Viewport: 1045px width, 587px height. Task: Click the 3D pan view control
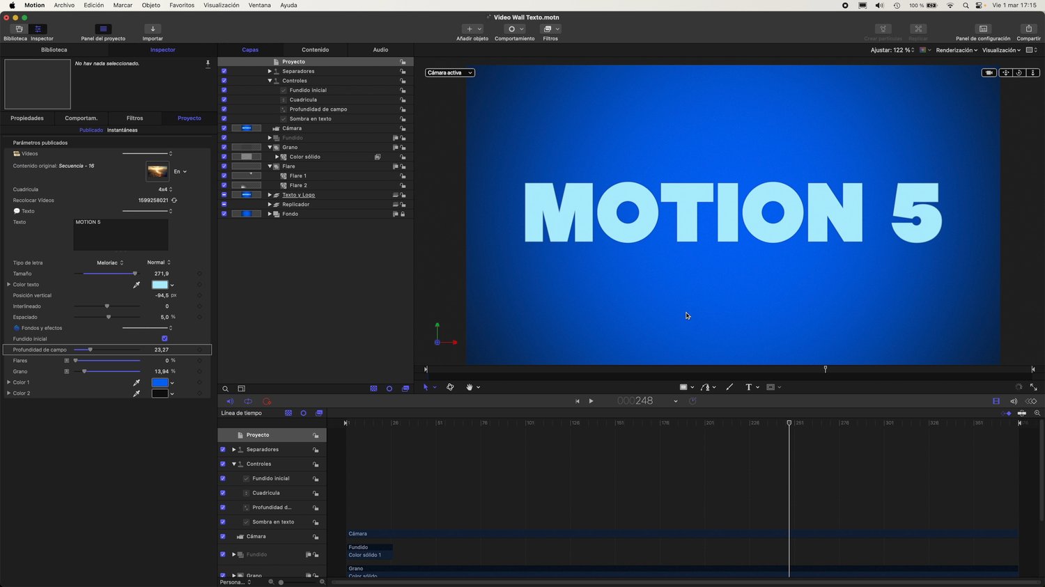[1005, 73]
